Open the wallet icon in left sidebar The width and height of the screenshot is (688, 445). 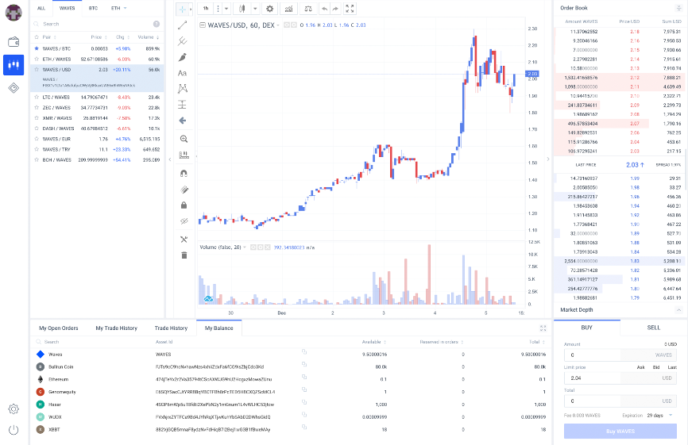(x=14, y=41)
